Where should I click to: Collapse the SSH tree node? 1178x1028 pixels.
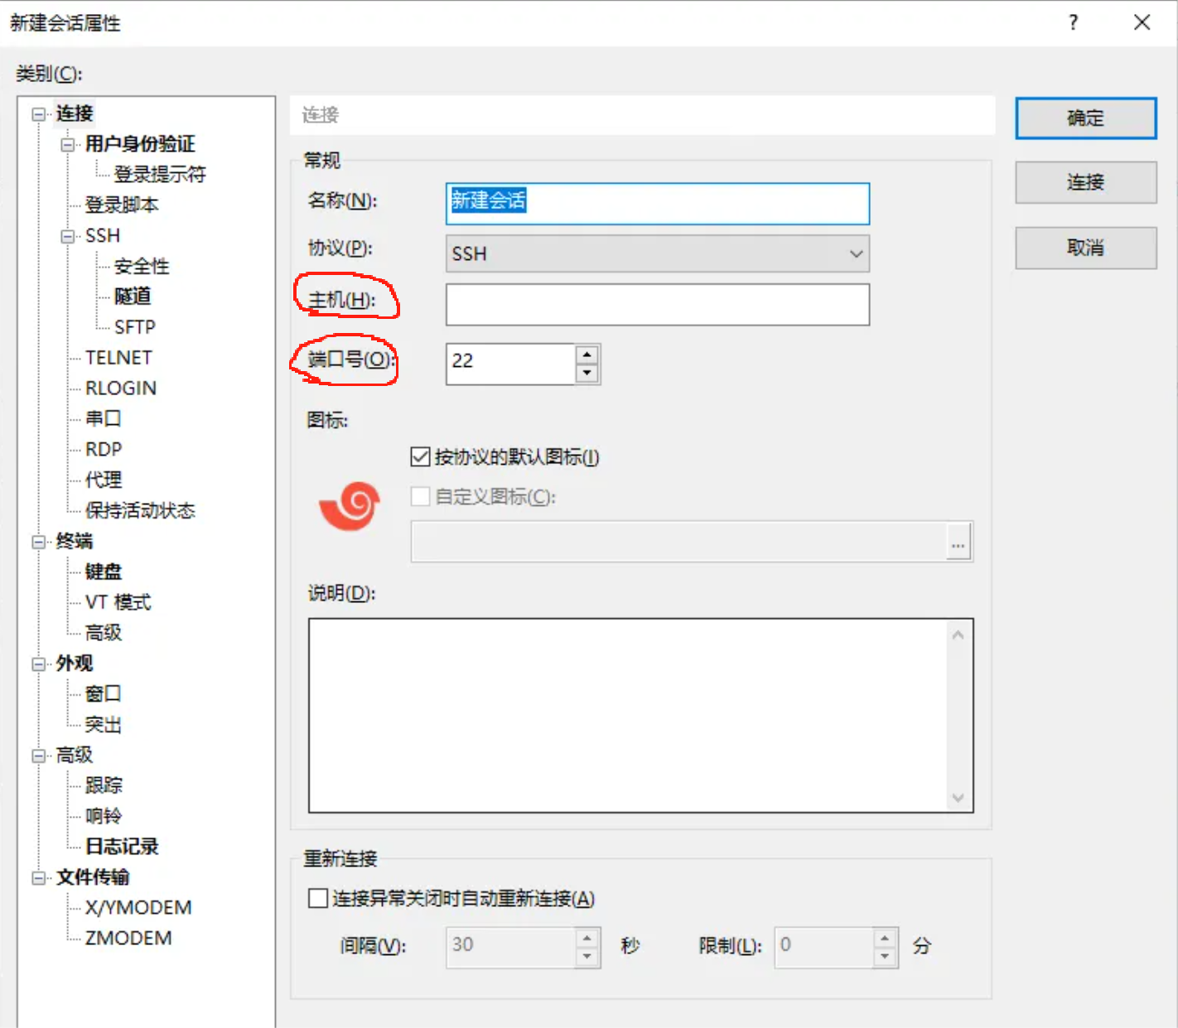point(68,237)
